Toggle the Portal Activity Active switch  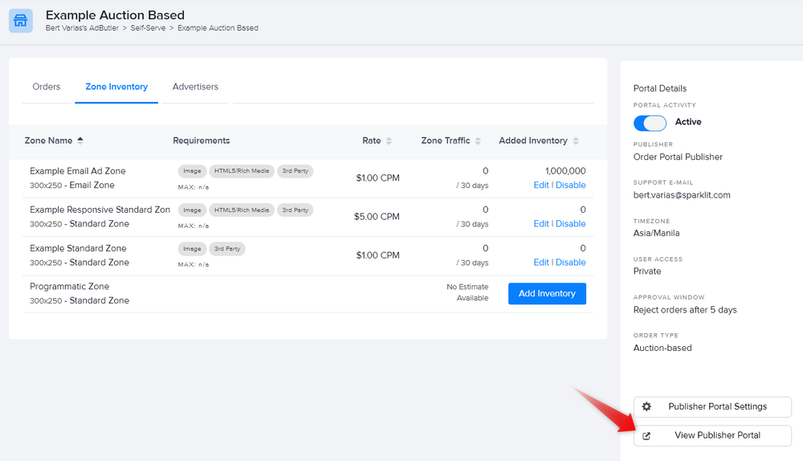click(x=650, y=123)
